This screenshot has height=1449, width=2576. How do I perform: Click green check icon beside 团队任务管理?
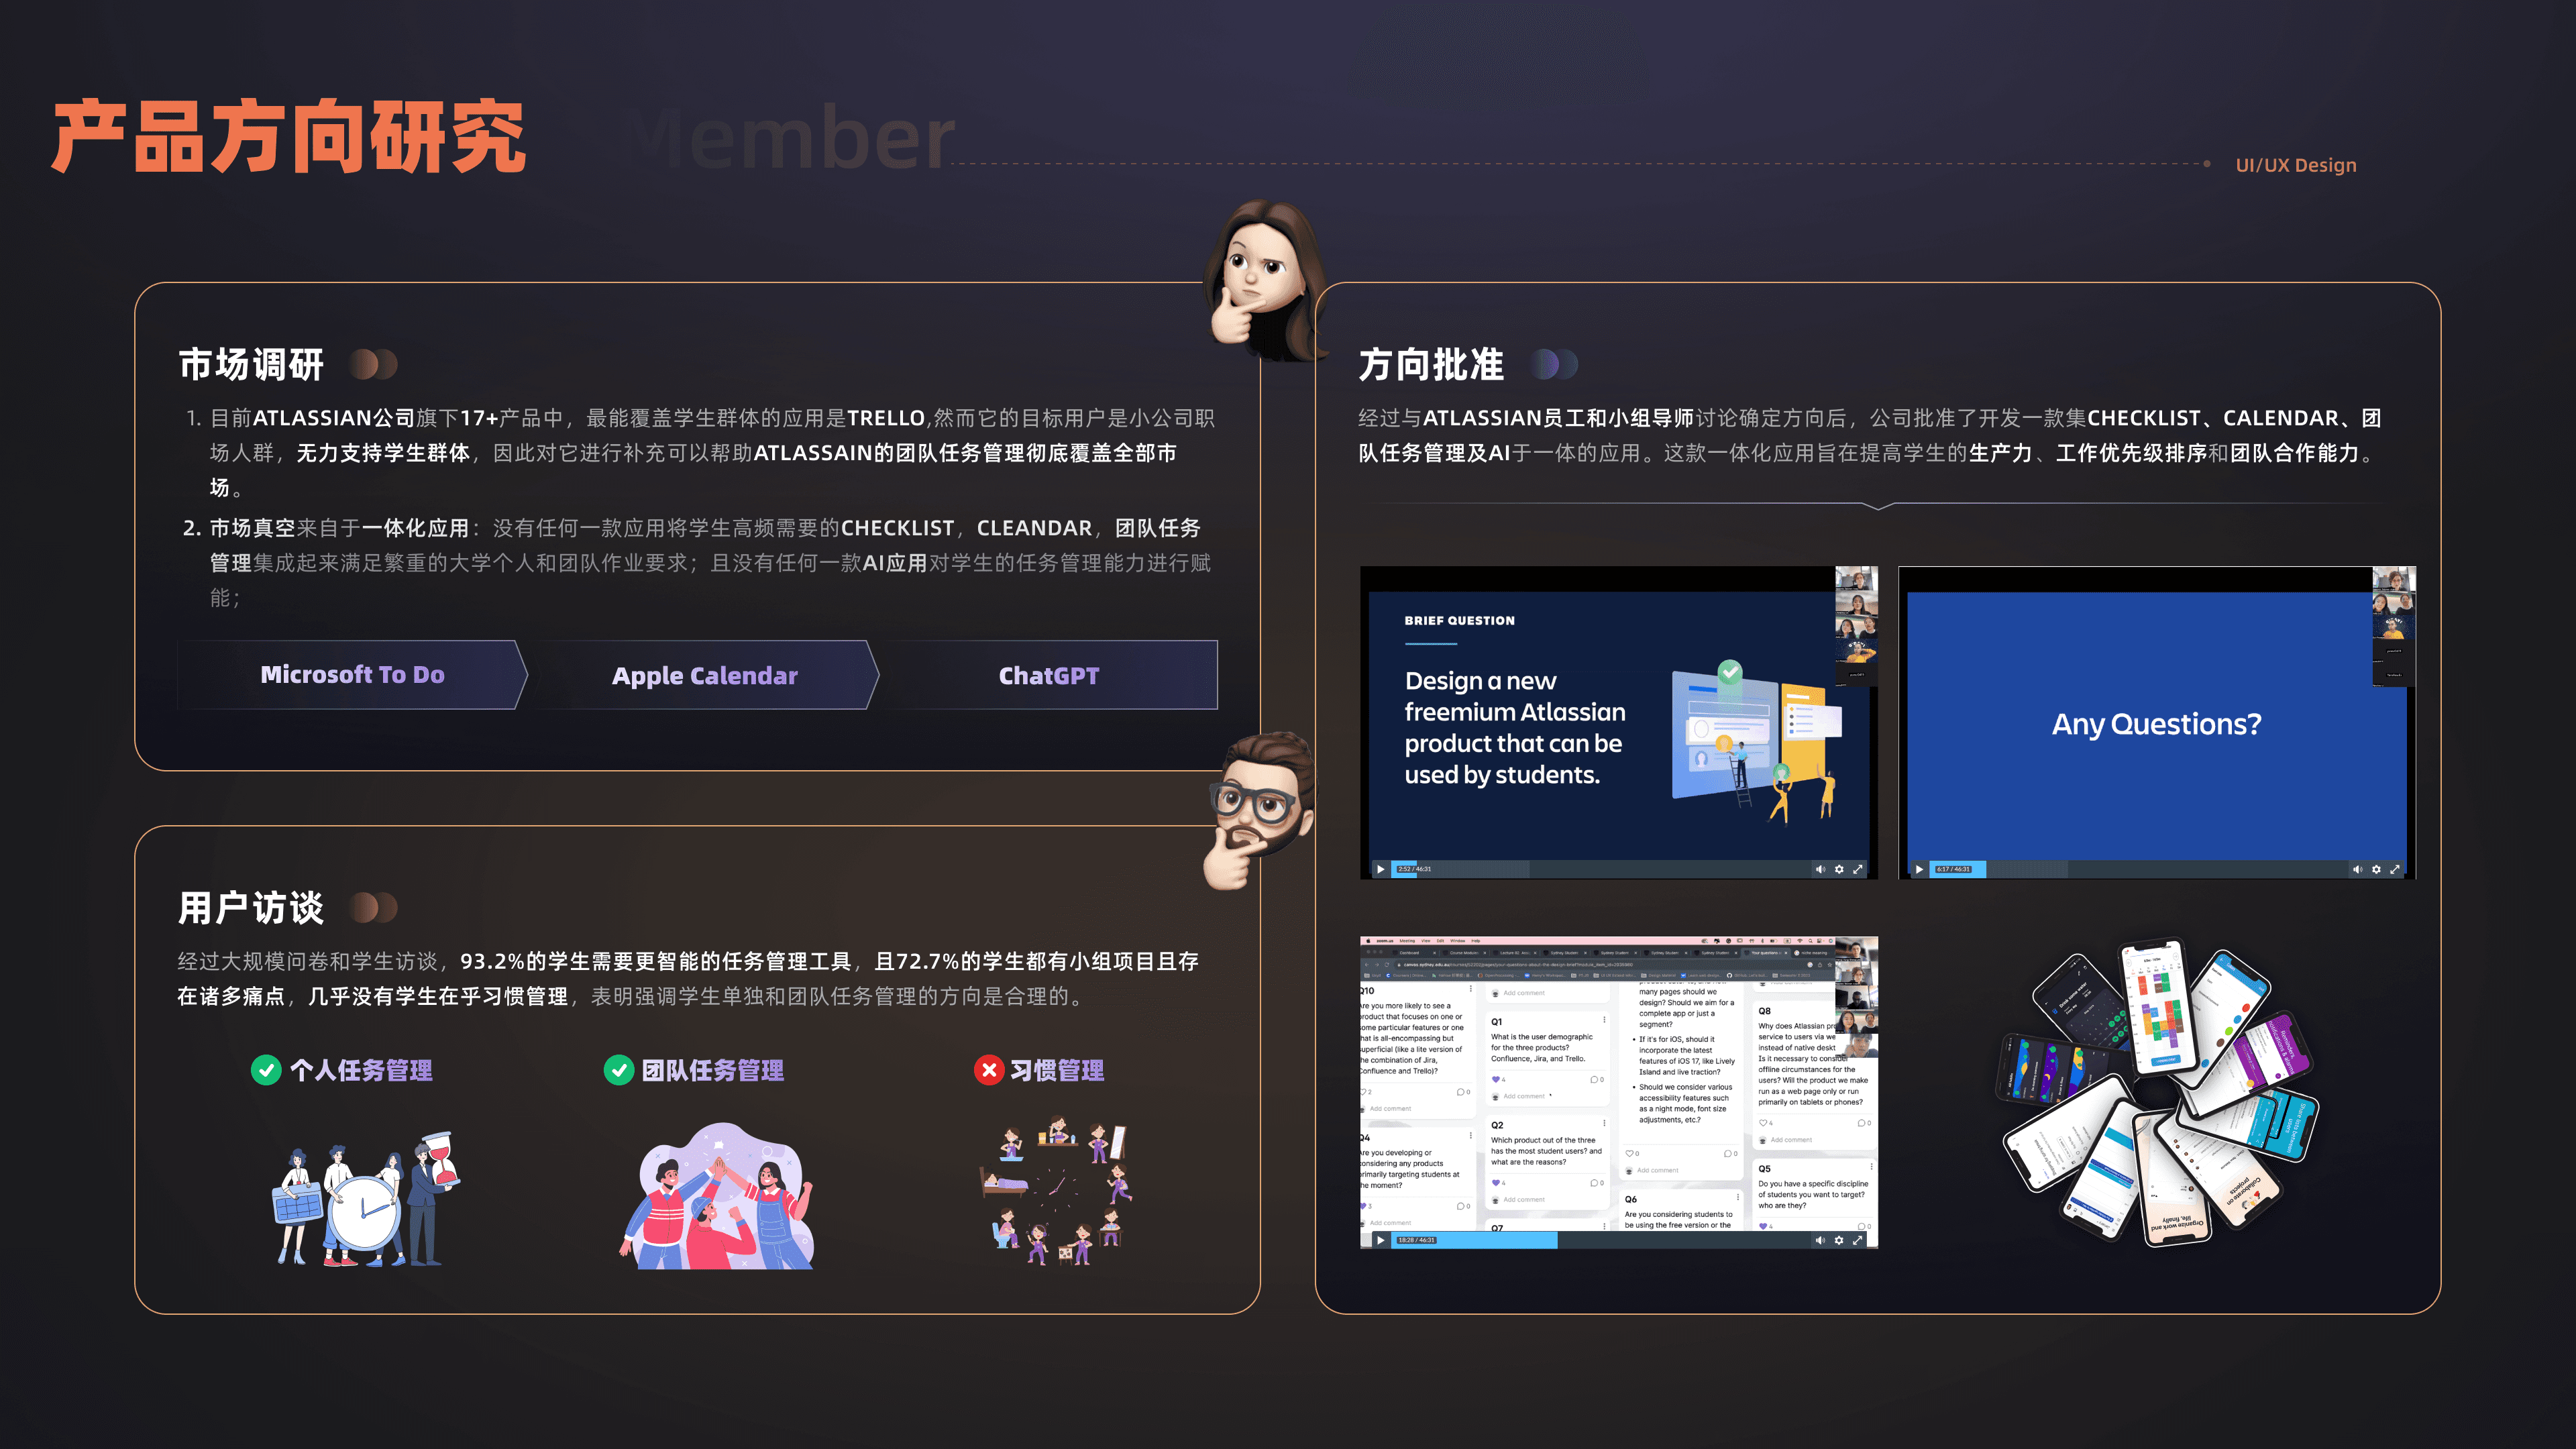(619, 1070)
